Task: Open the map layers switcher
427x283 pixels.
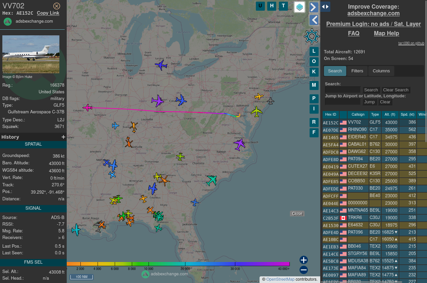Action: click(x=300, y=7)
